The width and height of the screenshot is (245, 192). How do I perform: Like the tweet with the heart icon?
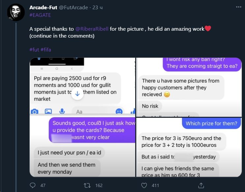coord(144,185)
